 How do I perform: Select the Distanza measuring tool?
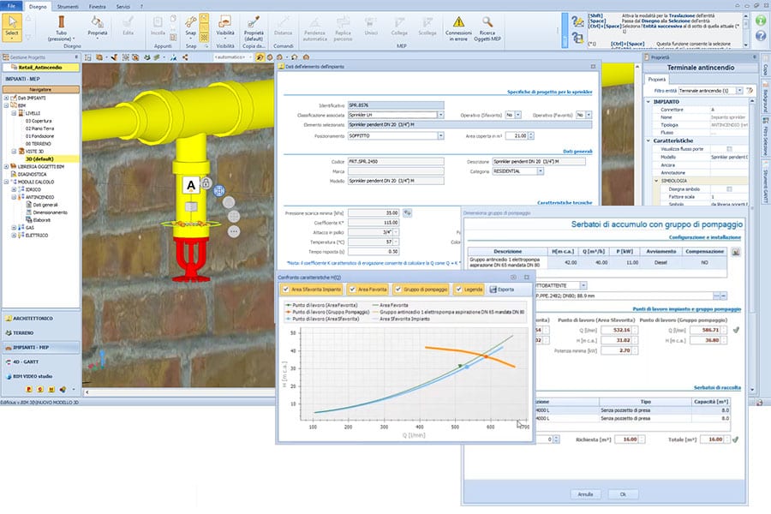[x=284, y=27]
